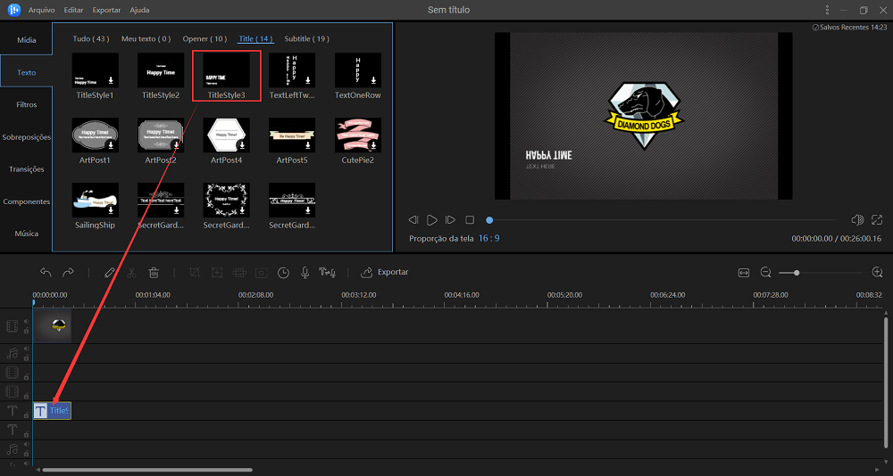
Task: Select the ArtPost4 template thumbnail
Action: click(x=227, y=135)
